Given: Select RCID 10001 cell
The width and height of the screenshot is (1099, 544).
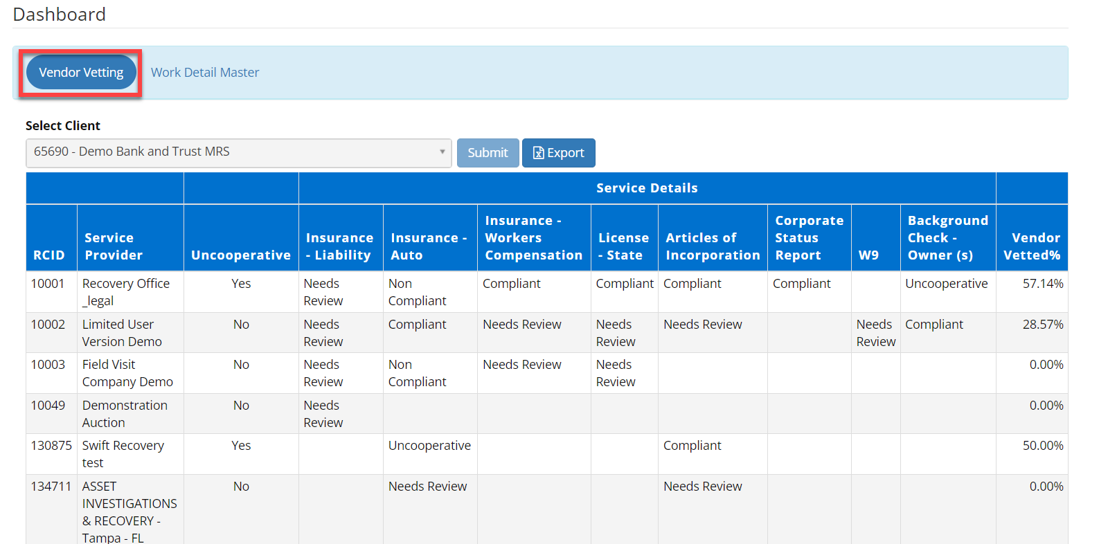Looking at the screenshot, I should (x=51, y=292).
